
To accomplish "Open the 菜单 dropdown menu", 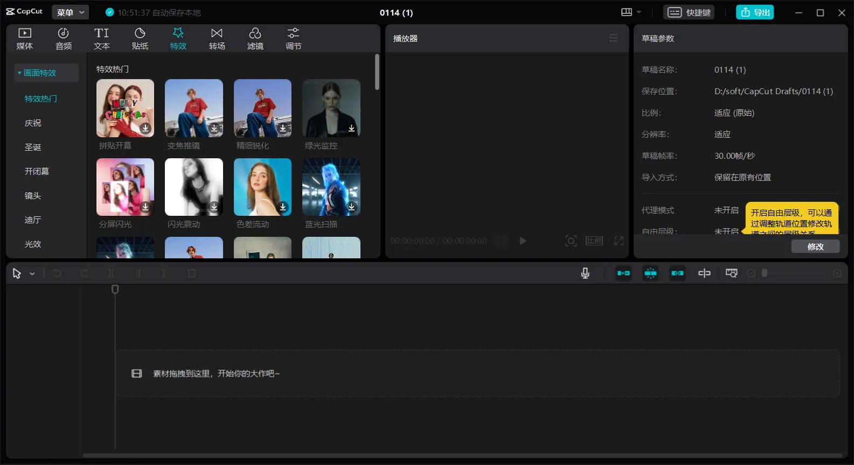I will [x=70, y=12].
